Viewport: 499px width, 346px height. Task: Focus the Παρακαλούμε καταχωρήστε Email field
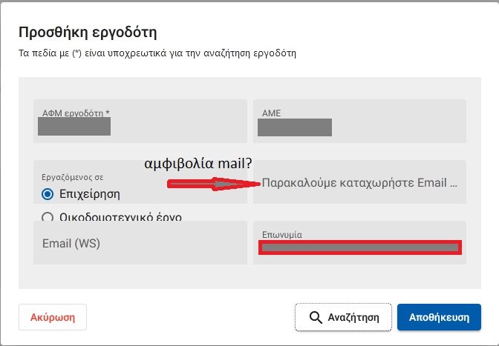click(x=359, y=182)
